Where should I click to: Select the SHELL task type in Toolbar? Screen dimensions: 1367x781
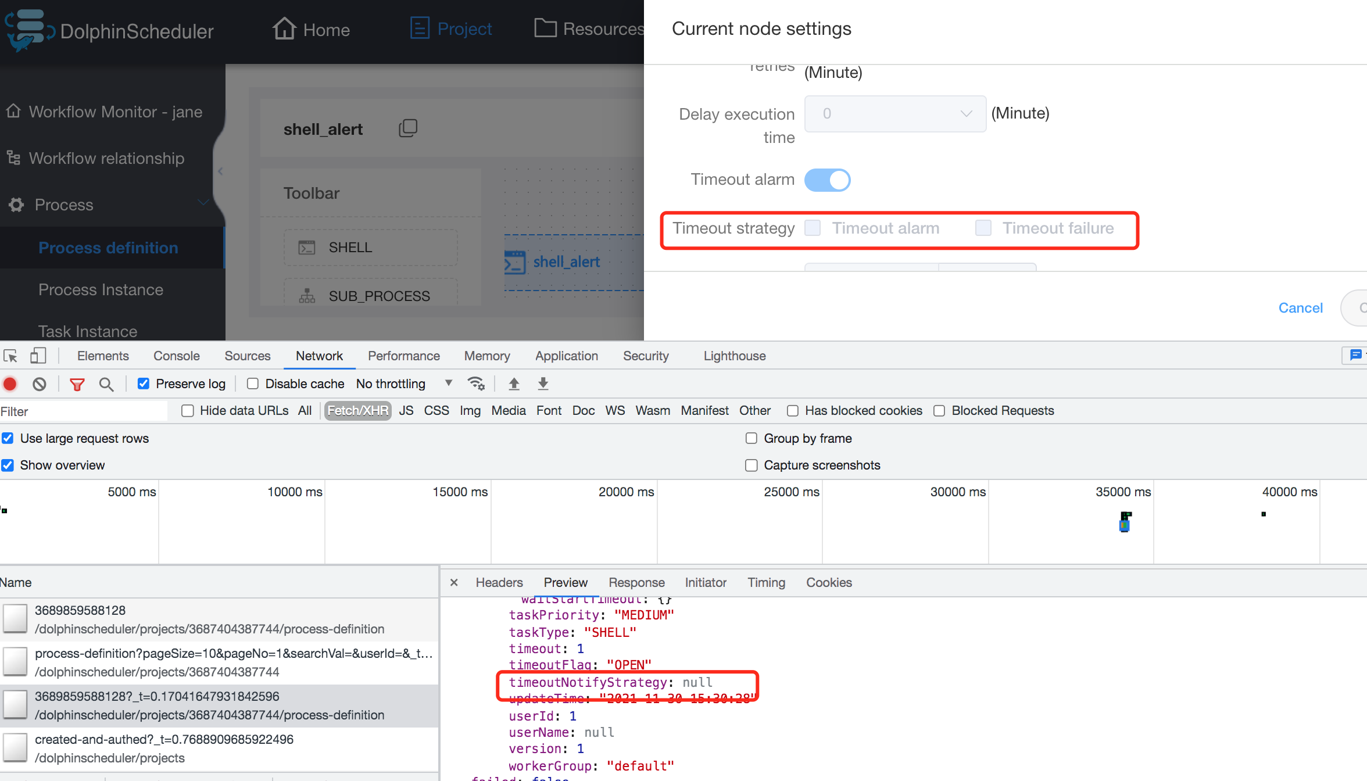371,248
